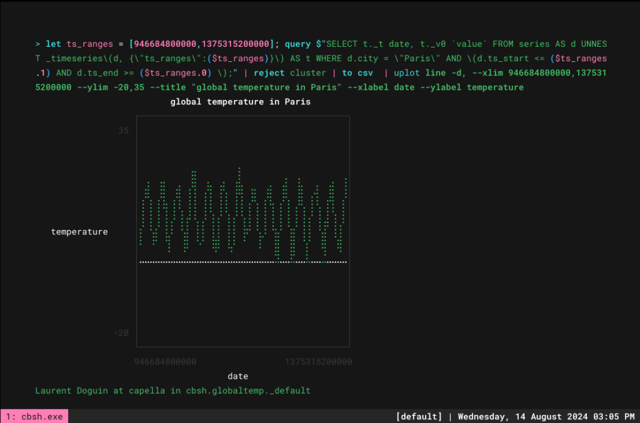Click the ts_ranges array value in brackets

pos(202,44)
